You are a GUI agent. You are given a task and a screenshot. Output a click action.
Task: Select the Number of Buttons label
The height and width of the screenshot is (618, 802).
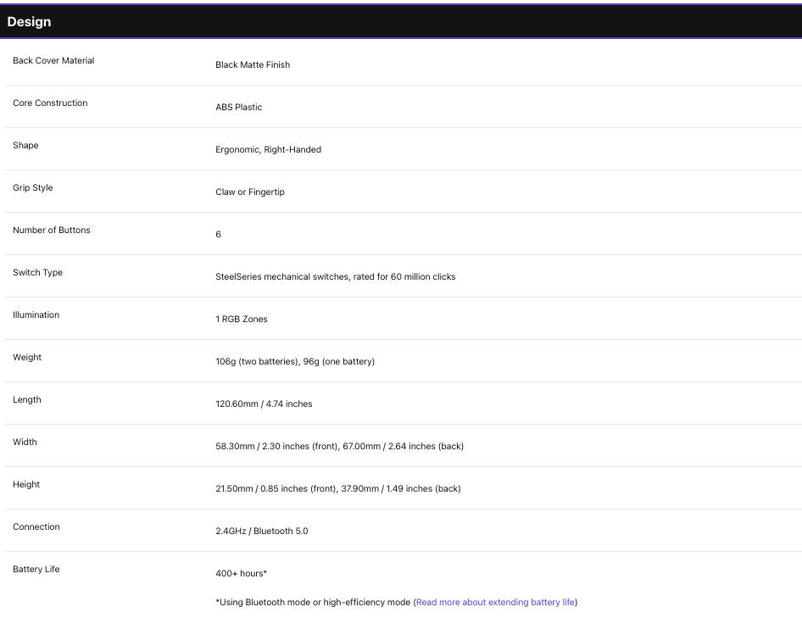(x=52, y=231)
